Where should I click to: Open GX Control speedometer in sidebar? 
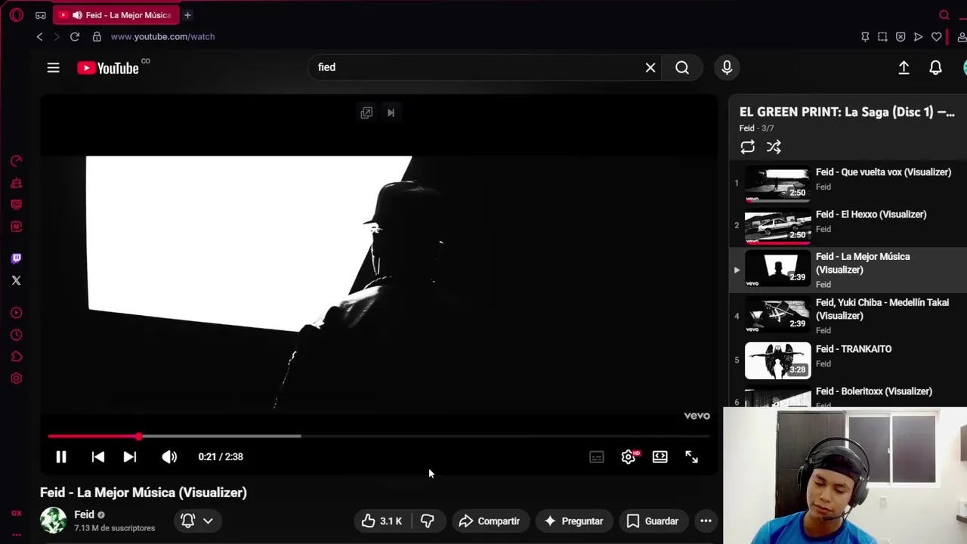pyautogui.click(x=17, y=161)
